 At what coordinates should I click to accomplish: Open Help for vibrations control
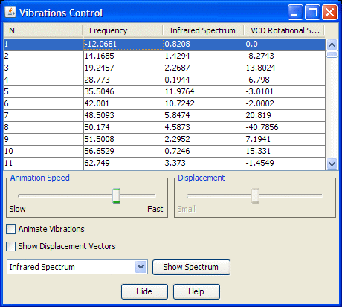coord(196,291)
